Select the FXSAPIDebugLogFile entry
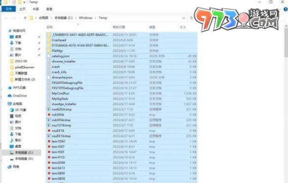Viewport: 288px width, 183px height. point(67,82)
